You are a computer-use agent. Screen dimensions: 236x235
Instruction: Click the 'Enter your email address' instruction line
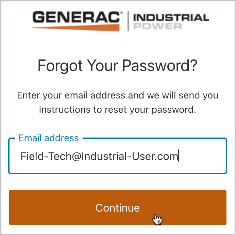click(x=117, y=95)
